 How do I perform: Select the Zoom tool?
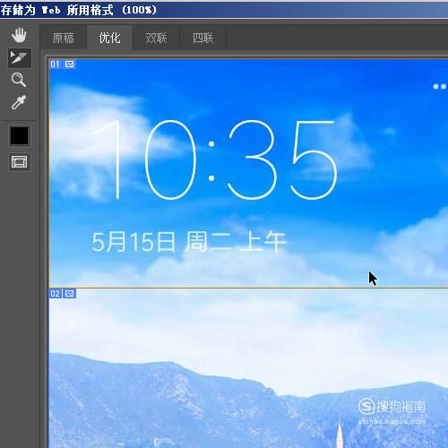19,80
